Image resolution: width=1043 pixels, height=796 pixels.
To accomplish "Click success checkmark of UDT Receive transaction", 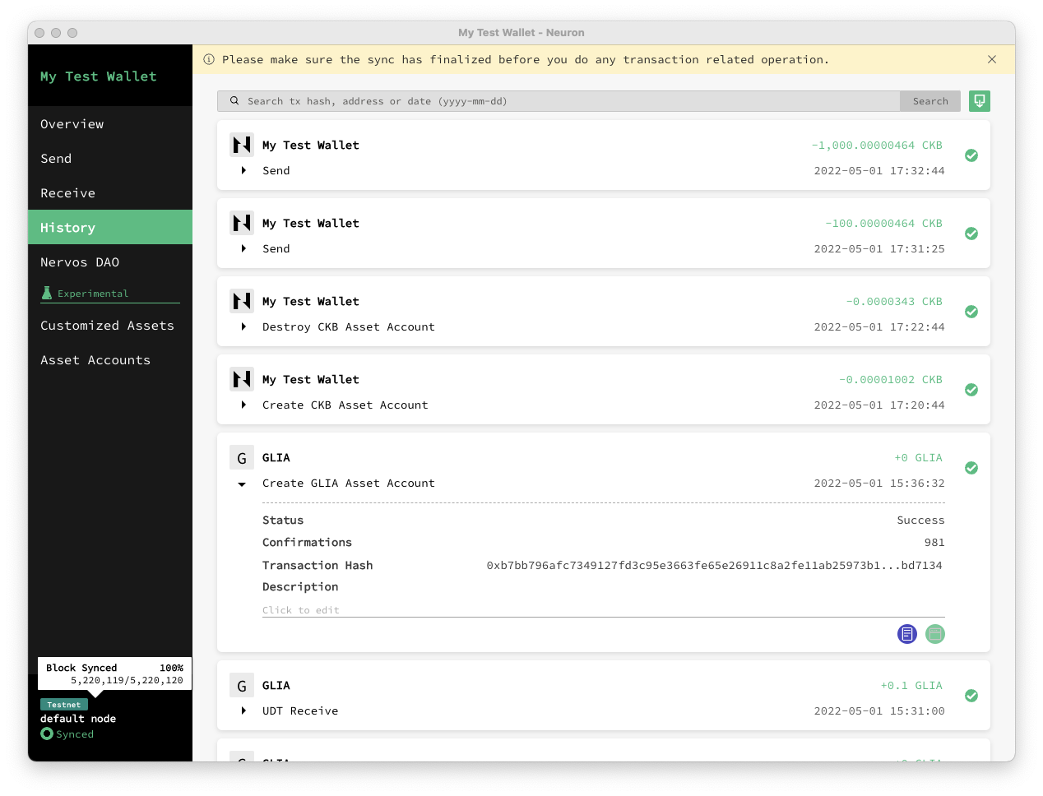I will click(x=971, y=696).
